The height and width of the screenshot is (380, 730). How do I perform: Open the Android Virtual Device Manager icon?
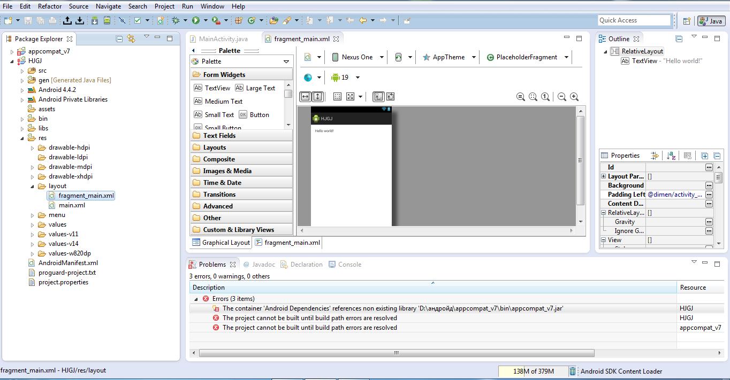107,20
